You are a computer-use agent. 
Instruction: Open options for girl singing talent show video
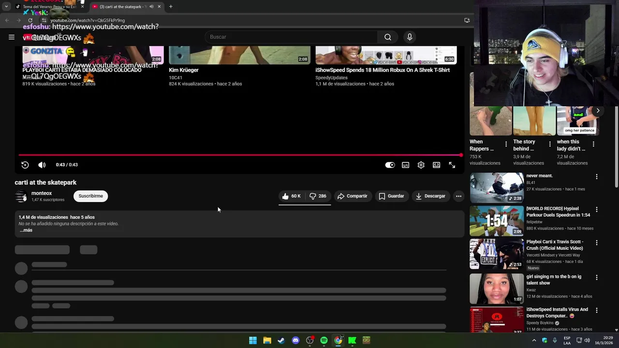click(x=596, y=277)
